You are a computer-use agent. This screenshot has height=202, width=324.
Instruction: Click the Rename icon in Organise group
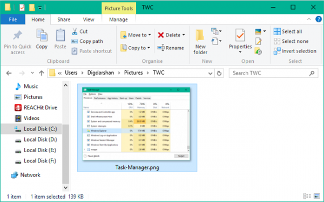click(x=161, y=48)
